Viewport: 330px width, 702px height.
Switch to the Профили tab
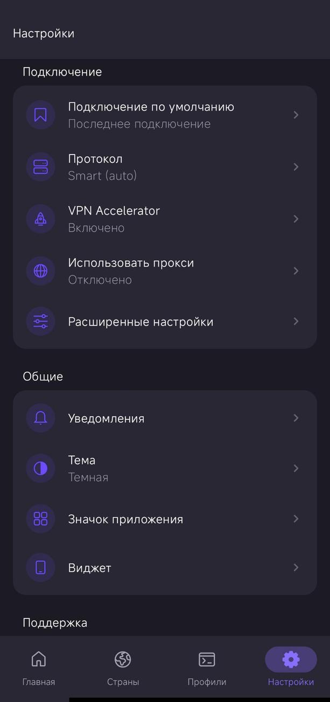207,667
